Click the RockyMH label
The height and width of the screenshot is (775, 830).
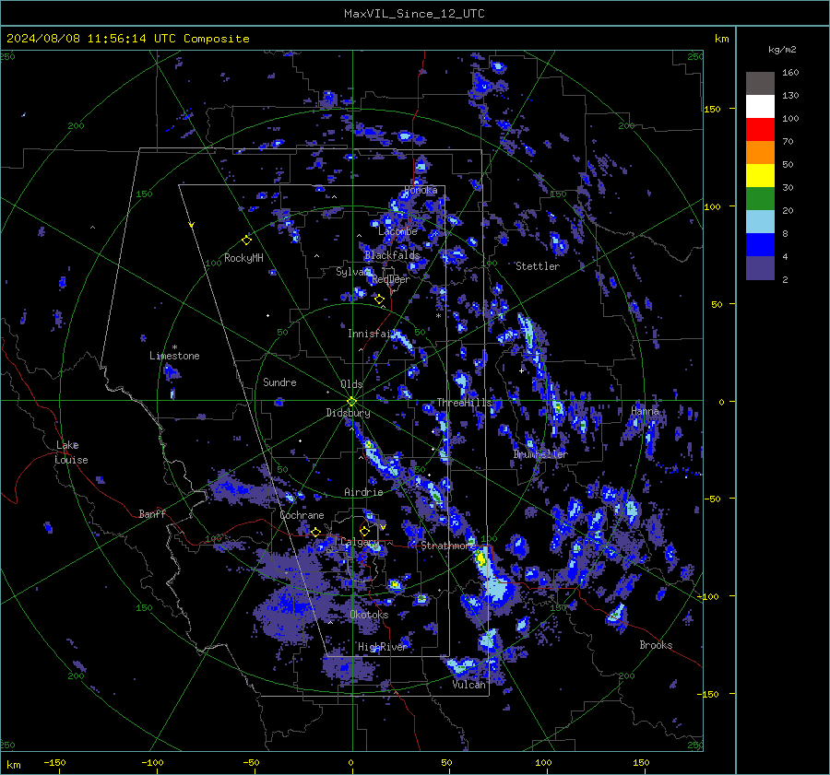pyautogui.click(x=243, y=258)
